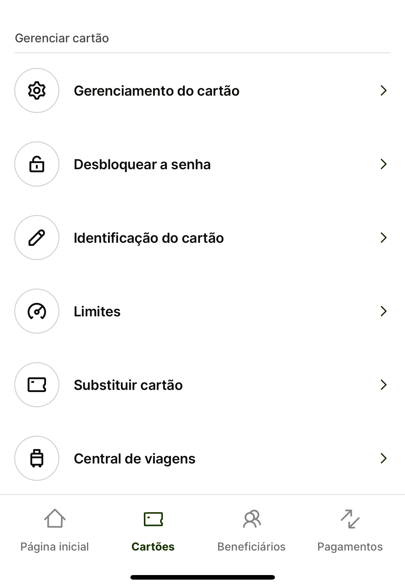Screen dimensions: 405x587
Task: Select the Cartões tab label
Action: pos(153,547)
